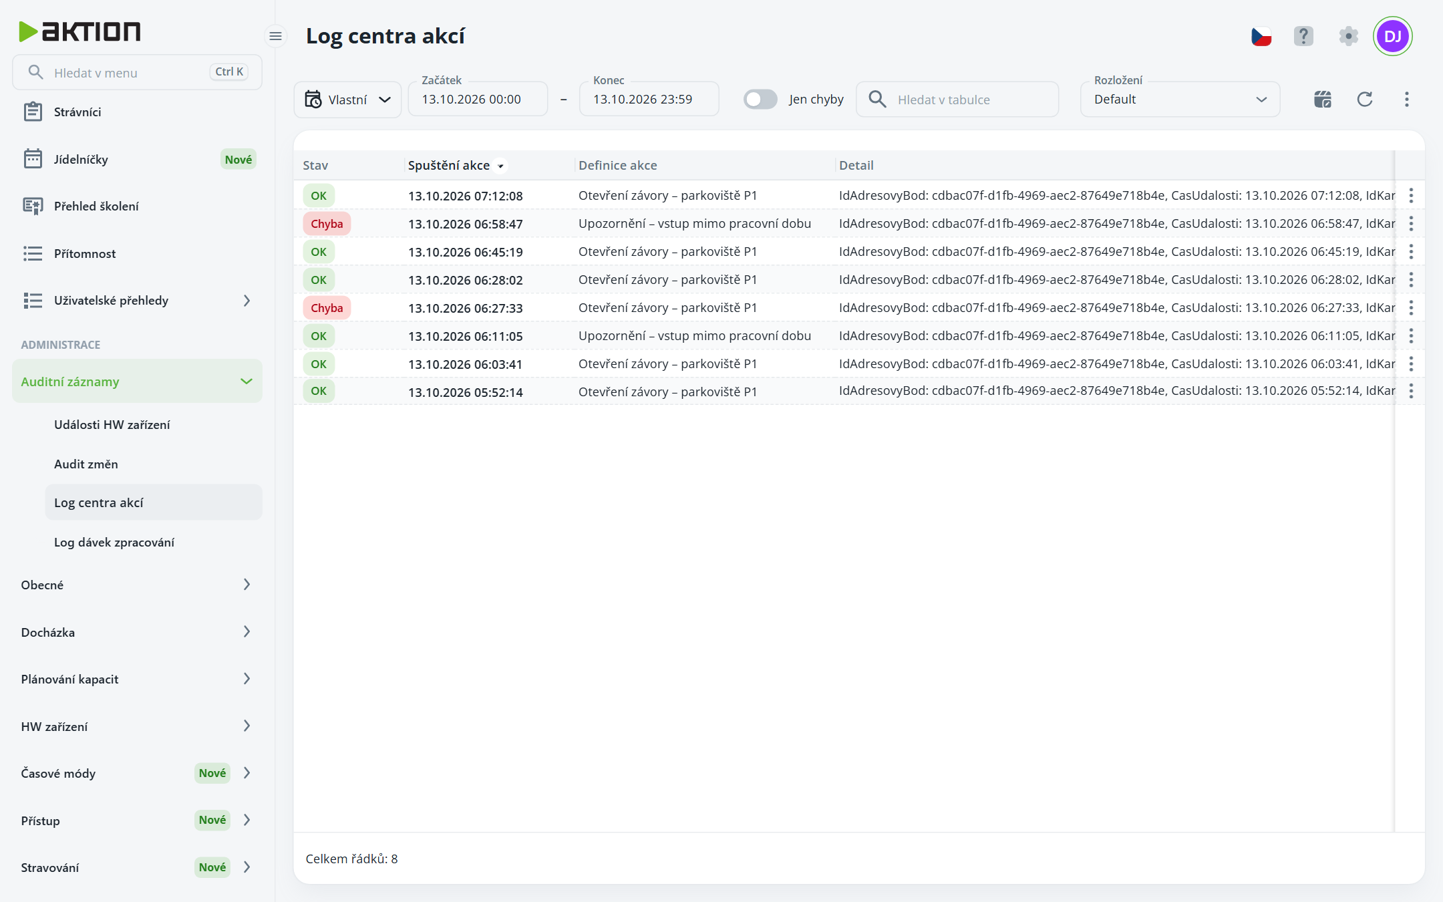The height and width of the screenshot is (902, 1443).
Task: Click the Stav column header
Action: [x=315, y=165]
